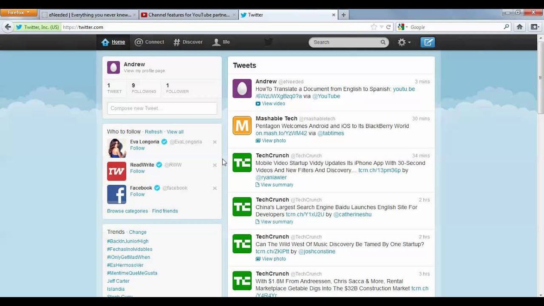Follow Eva Longoria
This screenshot has height=306, width=544.
click(137, 148)
